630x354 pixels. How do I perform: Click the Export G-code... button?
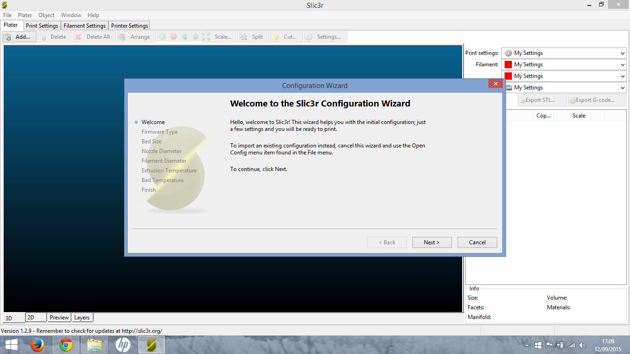[597, 100]
